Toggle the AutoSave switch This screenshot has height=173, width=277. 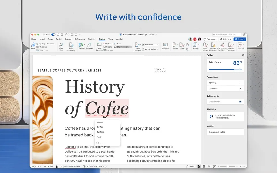[x=53, y=35]
